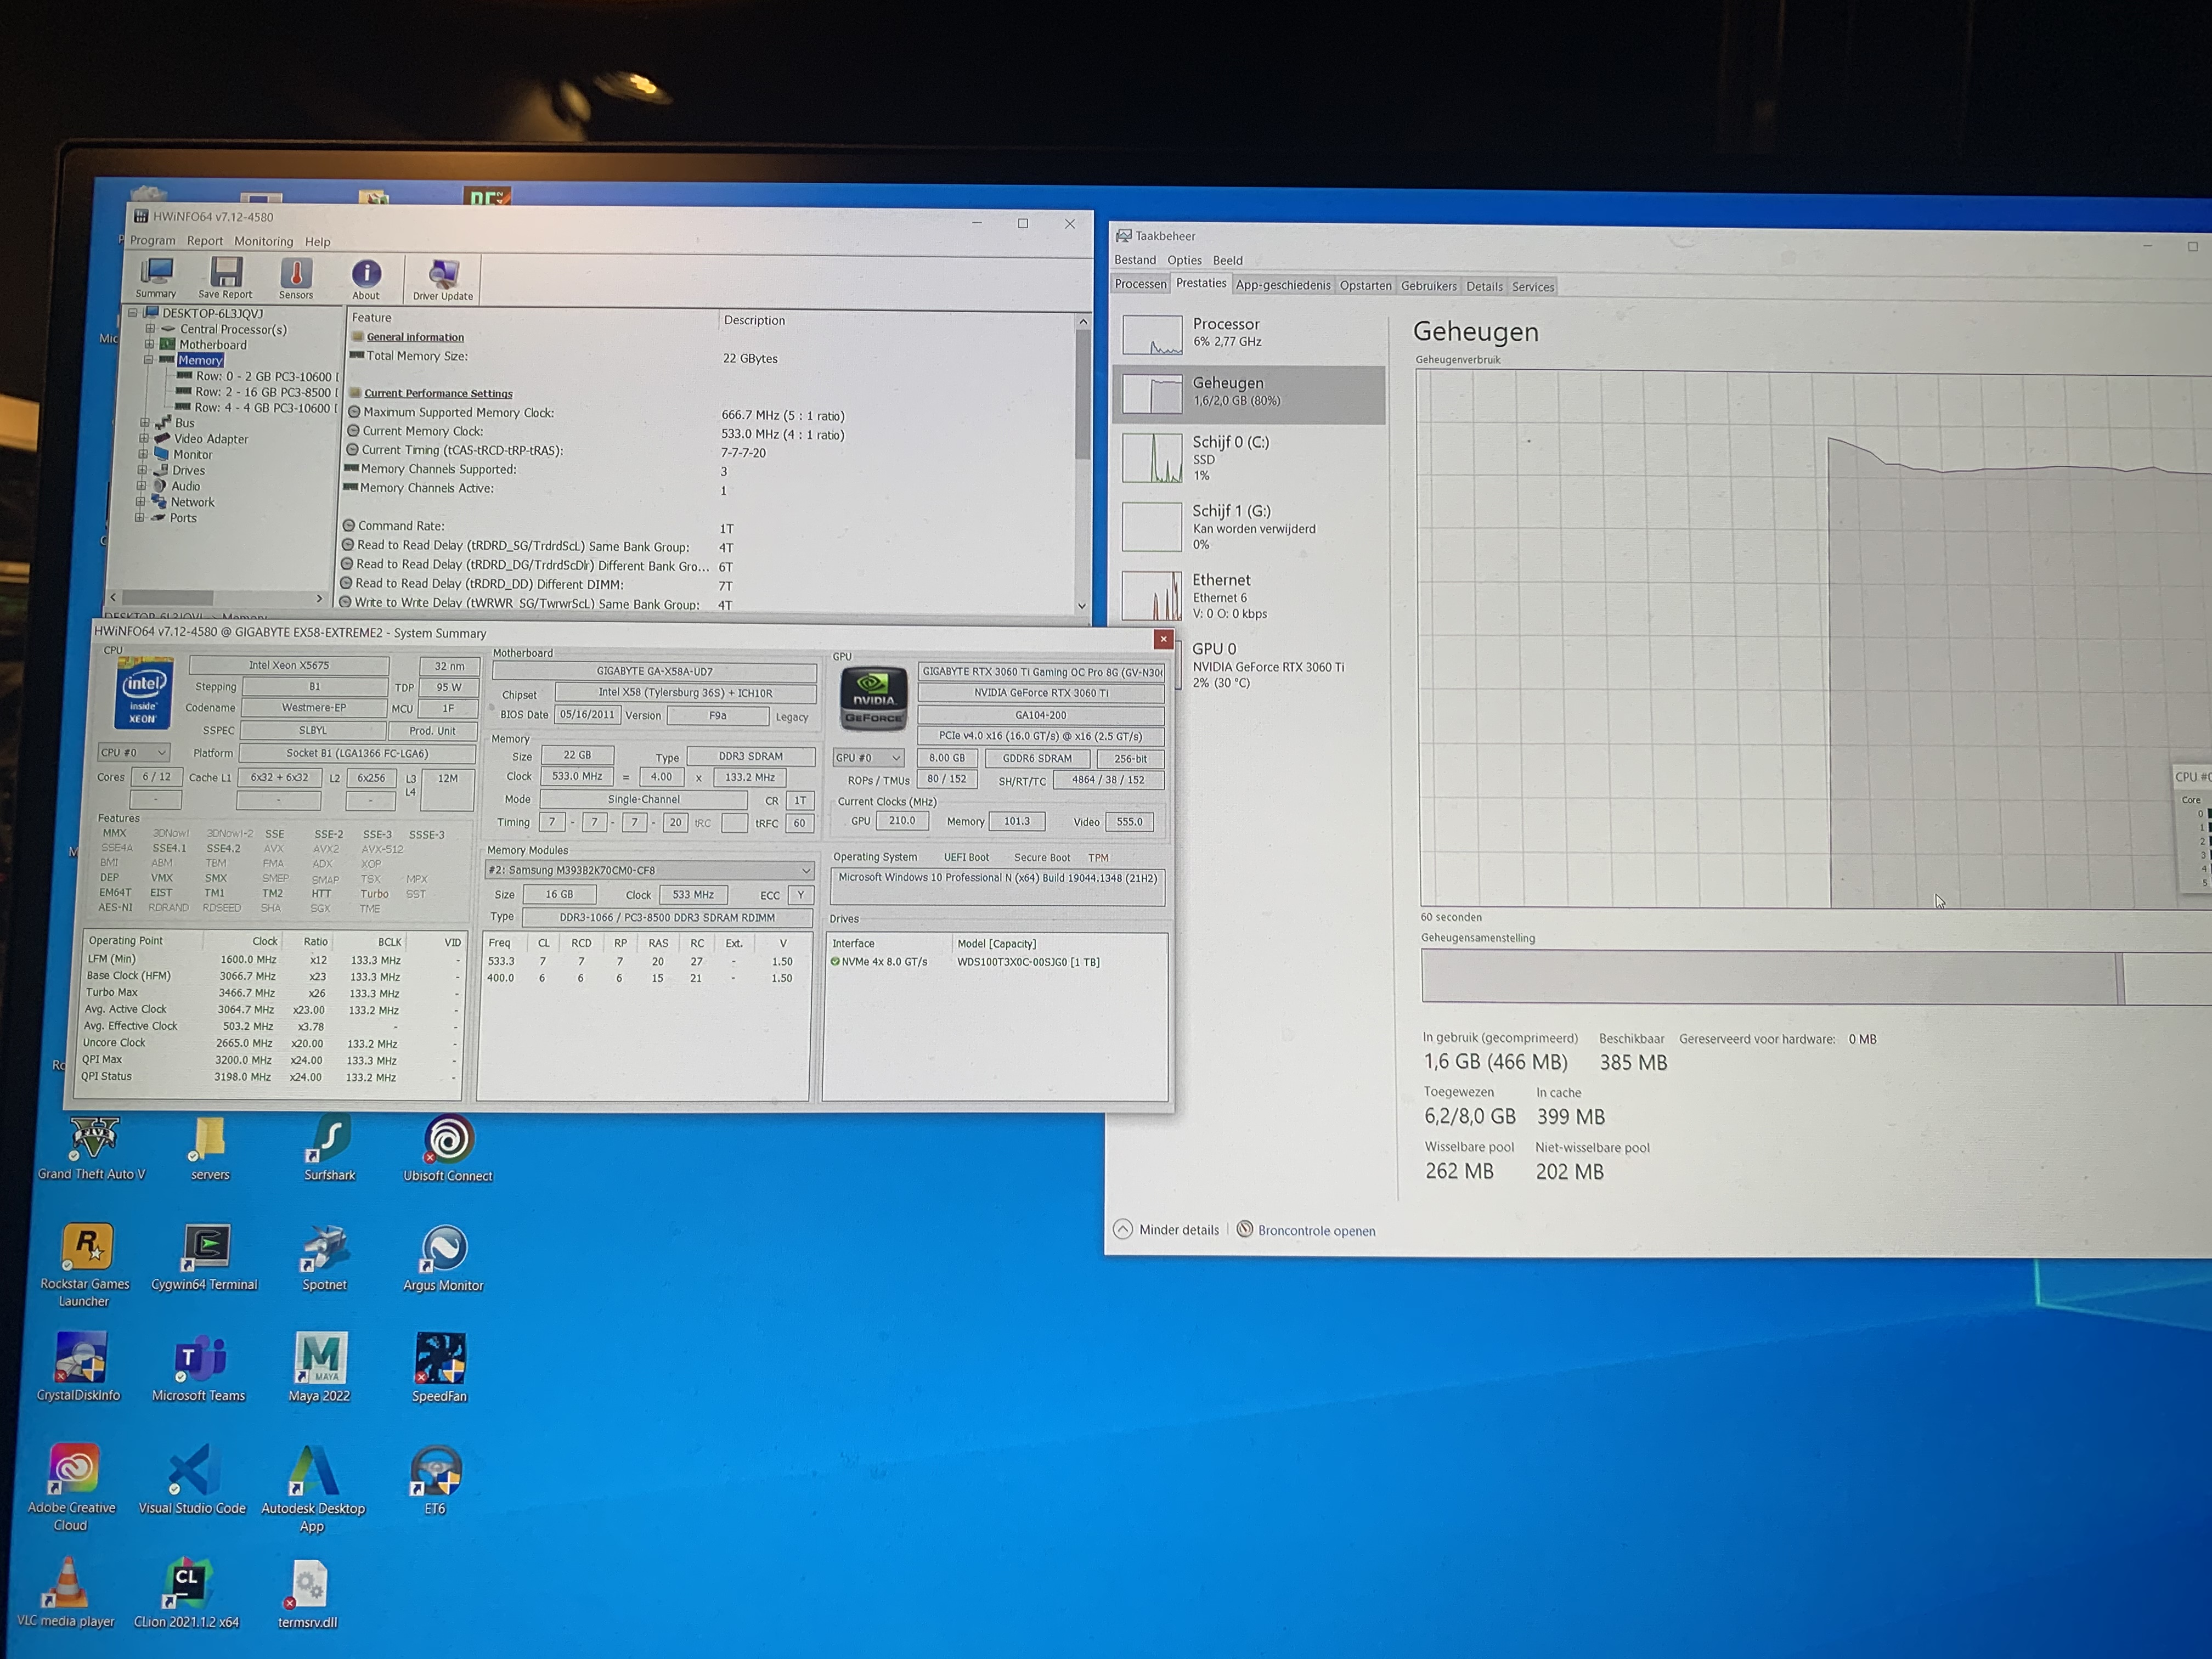The height and width of the screenshot is (1659, 2212).
Task: Expand Central Processor(s) tree node
Action: click(x=150, y=329)
